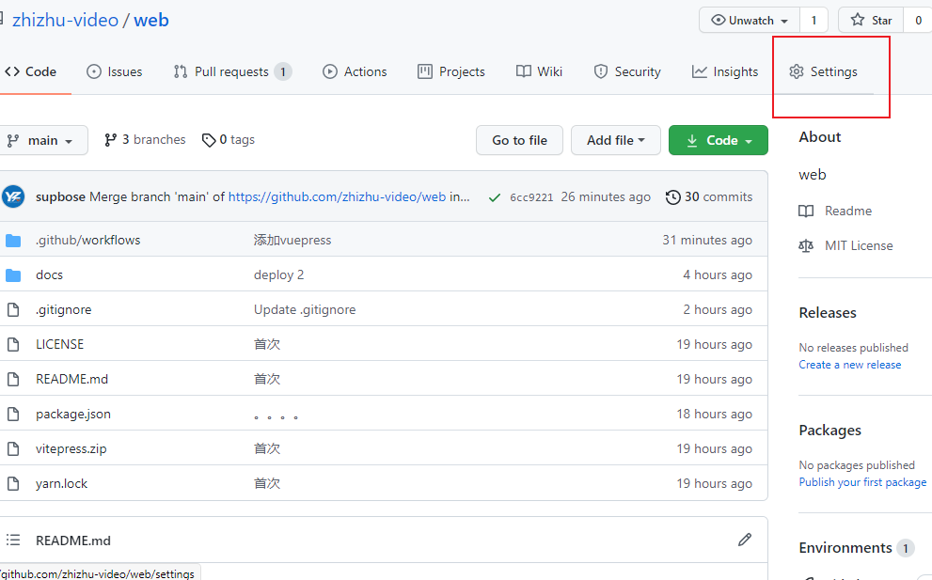This screenshot has width=932, height=580.
Task: Click the clock history icon beside commits
Action: pos(672,197)
